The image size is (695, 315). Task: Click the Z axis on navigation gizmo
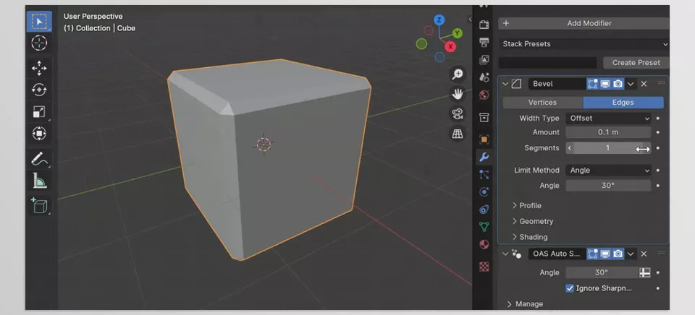[x=439, y=20]
